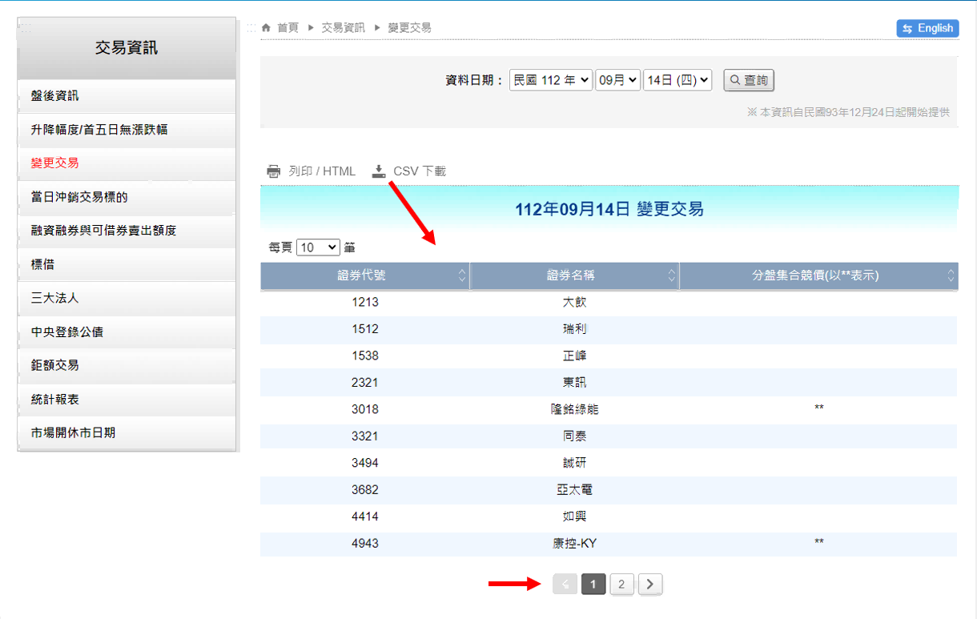Image resolution: width=977 pixels, height=619 pixels.
Task: Click the CSV download icon
Action: (x=379, y=171)
